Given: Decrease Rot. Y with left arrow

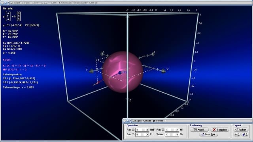Looking at the screenshot, I should click(137, 135).
